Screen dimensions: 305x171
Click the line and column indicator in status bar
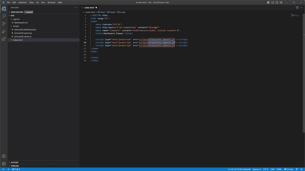click(239, 169)
